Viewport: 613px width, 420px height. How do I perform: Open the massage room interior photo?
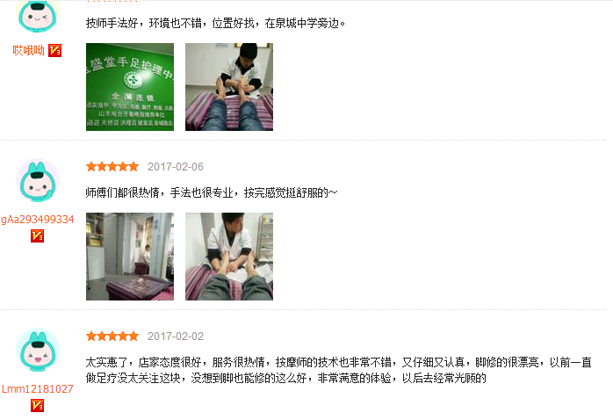click(x=130, y=257)
